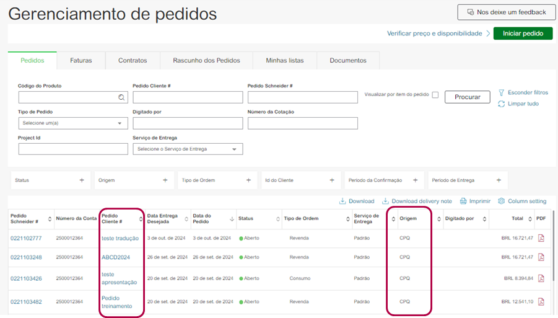Image resolution: width=558 pixels, height=318 pixels.
Task: Click the Limpar tudo refresh icon
Action: click(x=502, y=104)
